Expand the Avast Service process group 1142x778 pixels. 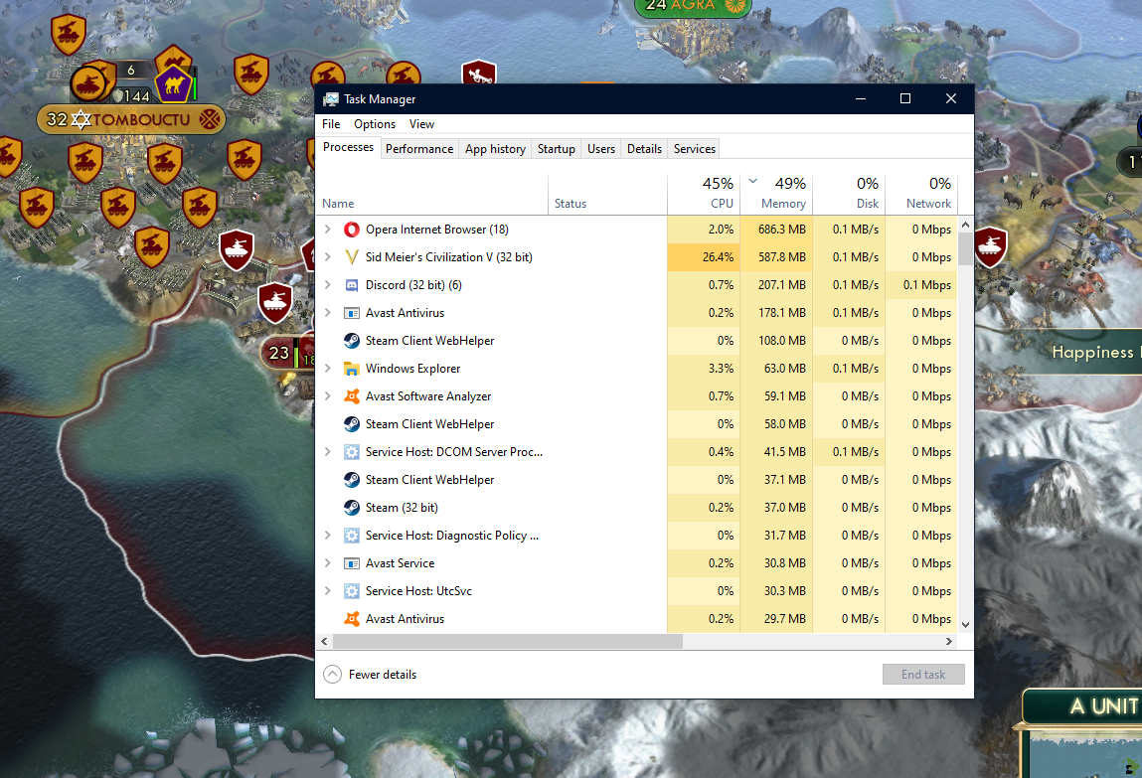328,563
